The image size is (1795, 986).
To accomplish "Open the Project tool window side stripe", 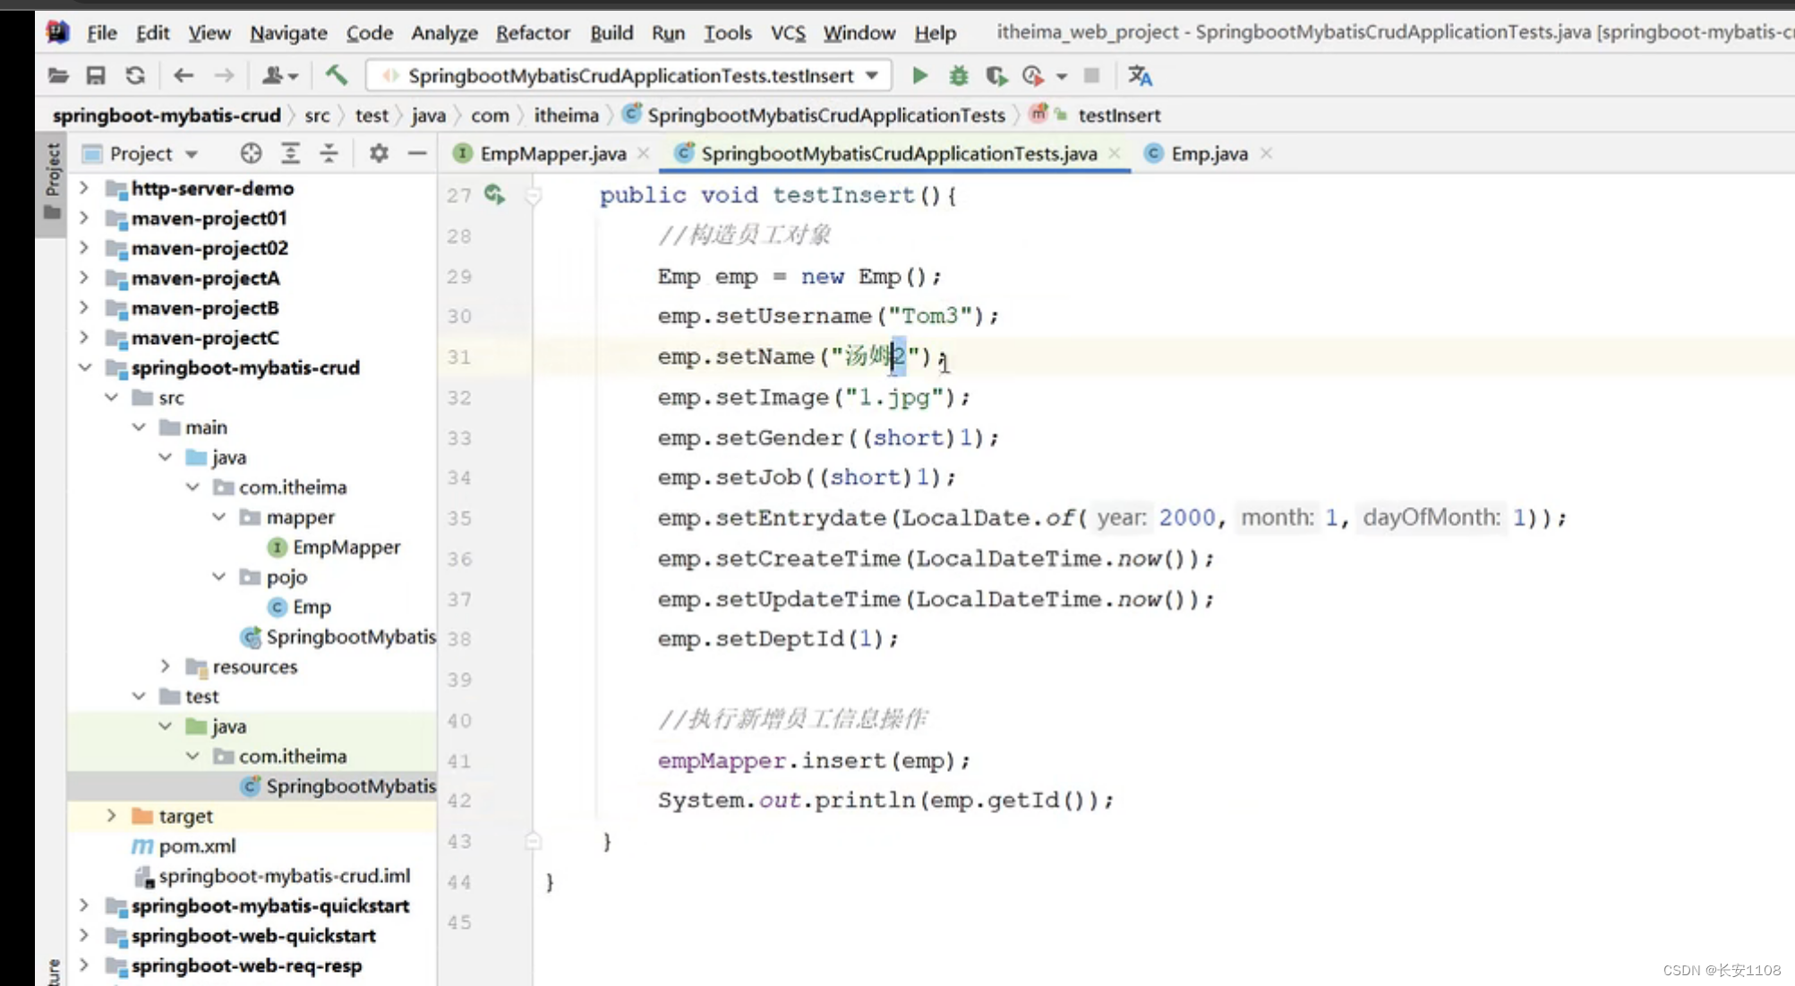I will pyautogui.click(x=53, y=181).
